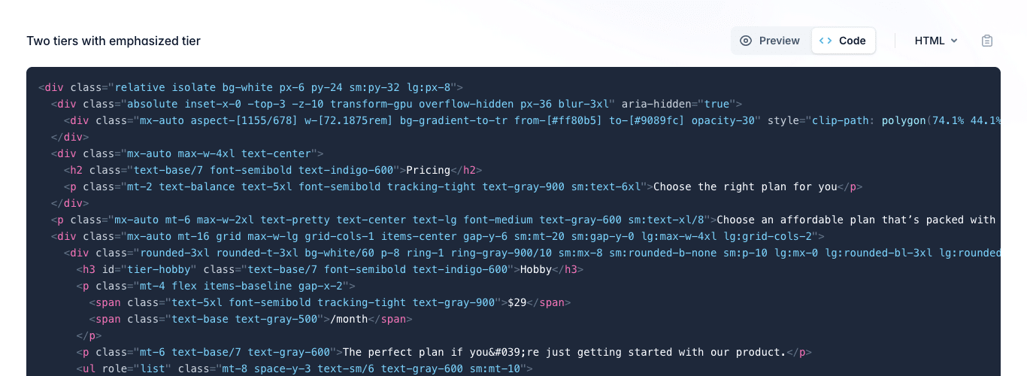This screenshot has height=376, width=1027.
Task: Copy code with the clipboard icon
Action: click(x=987, y=41)
